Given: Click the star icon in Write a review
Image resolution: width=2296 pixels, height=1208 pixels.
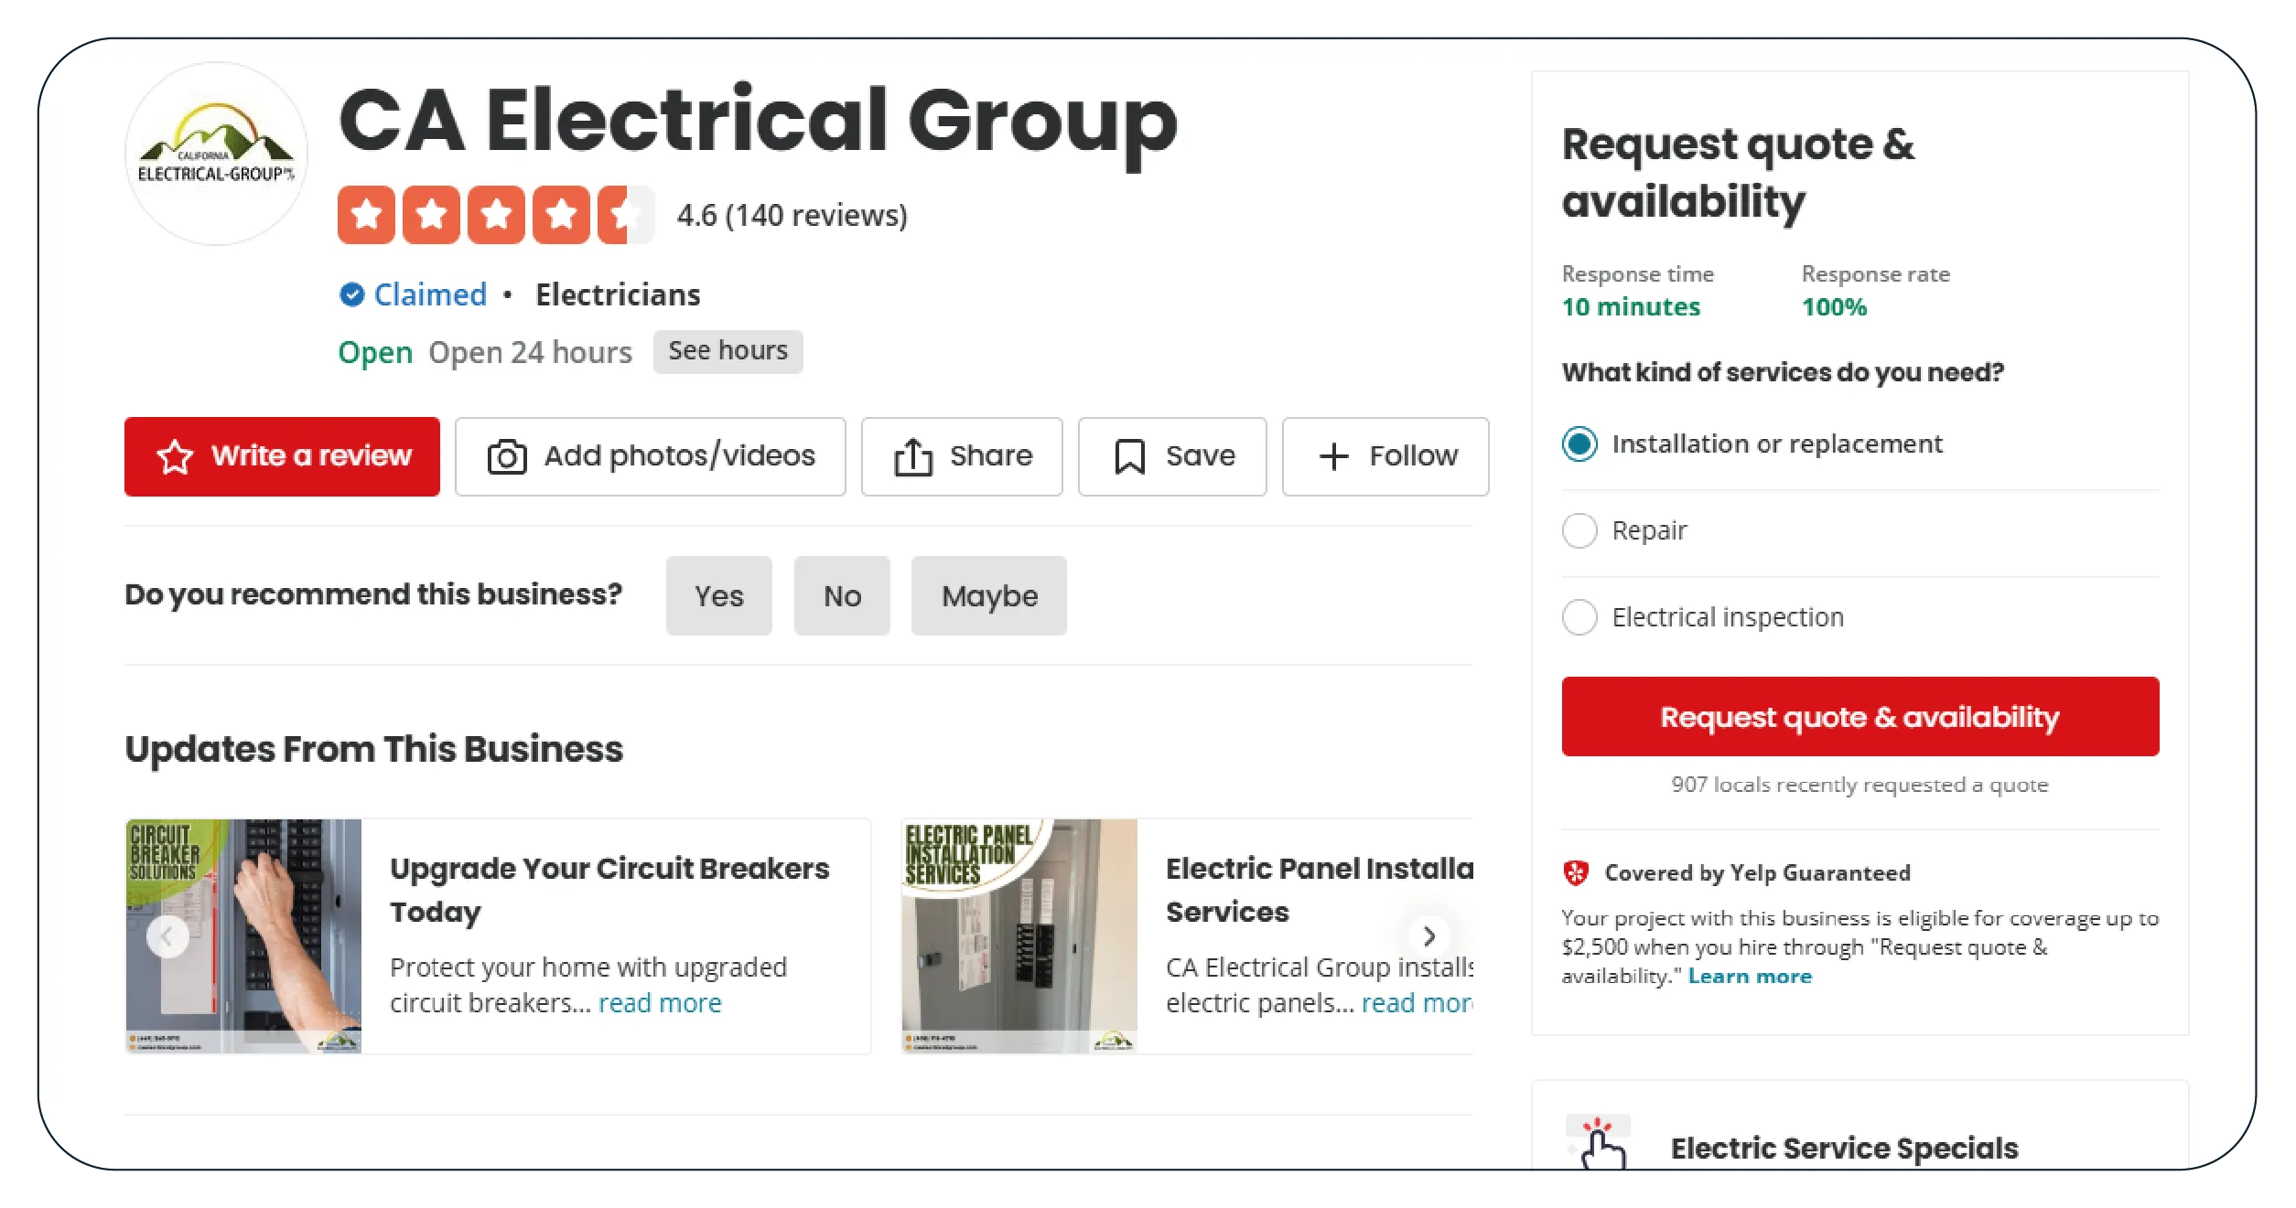Looking at the screenshot, I should (x=175, y=456).
